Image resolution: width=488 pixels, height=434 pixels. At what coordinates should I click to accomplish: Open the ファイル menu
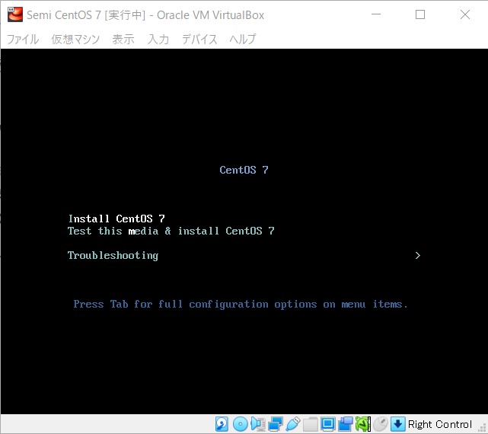(23, 40)
